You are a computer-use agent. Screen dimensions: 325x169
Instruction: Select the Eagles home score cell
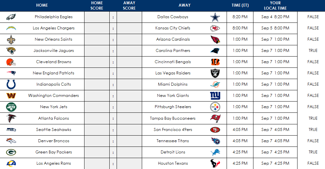coord(97,17)
